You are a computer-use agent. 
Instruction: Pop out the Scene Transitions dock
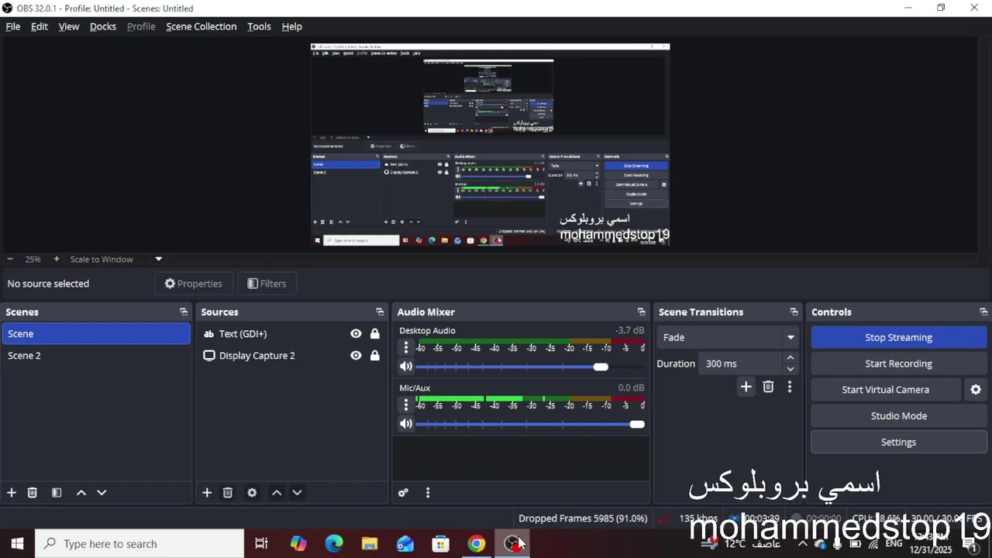pyautogui.click(x=794, y=312)
